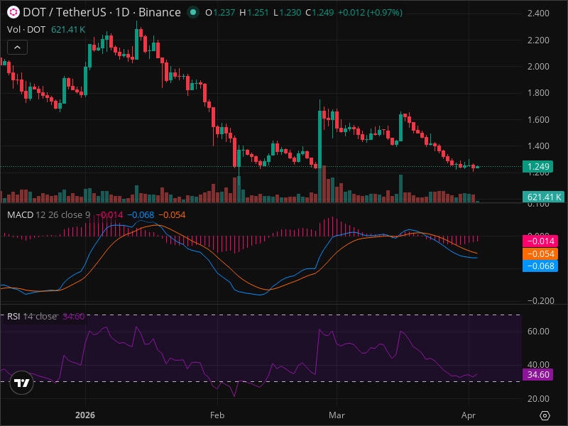Click the DOT coin logo icon

[x=13, y=13]
